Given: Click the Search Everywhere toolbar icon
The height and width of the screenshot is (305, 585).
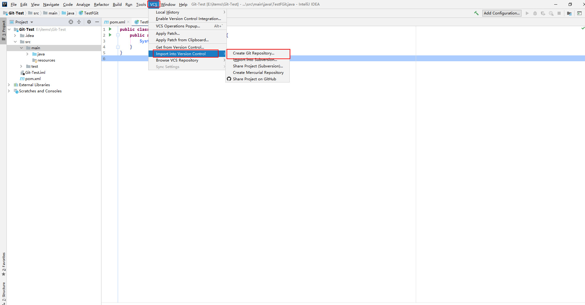Looking at the screenshot, I should point(579,13).
